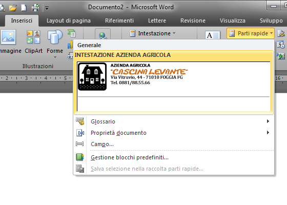The height and width of the screenshot is (205, 287).
Task: Click the Cascina Levante orange title text
Action: pyautogui.click(x=149, y=72)
